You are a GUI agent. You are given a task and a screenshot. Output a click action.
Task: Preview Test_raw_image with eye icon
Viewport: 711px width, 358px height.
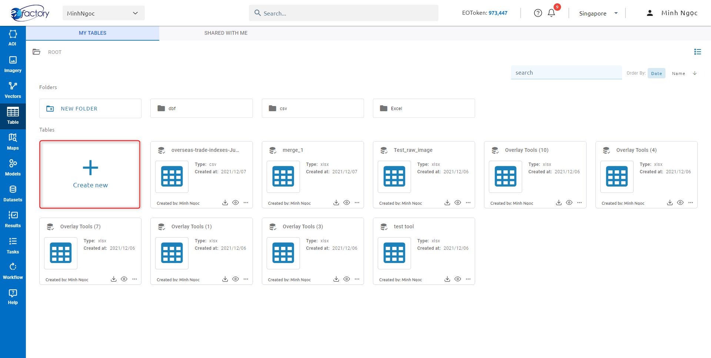point(458,202)
